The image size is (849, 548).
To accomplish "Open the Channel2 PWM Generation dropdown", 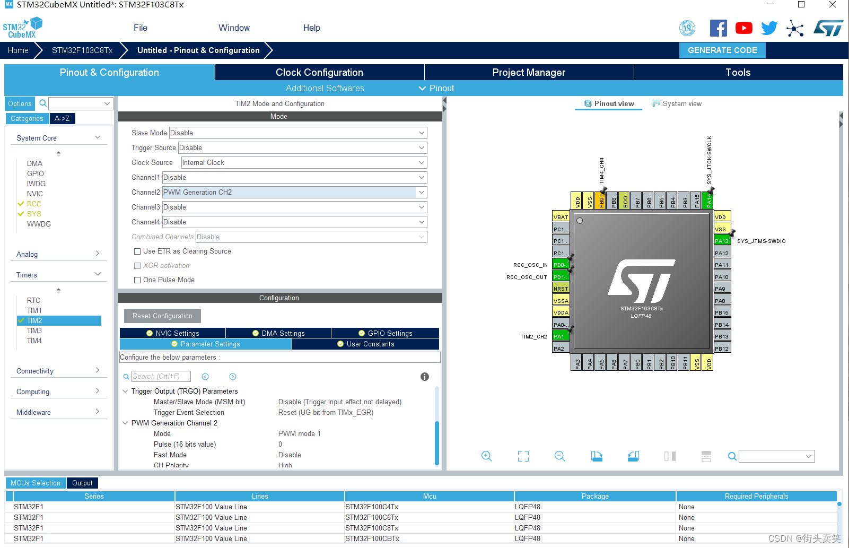I will point(294,192).
